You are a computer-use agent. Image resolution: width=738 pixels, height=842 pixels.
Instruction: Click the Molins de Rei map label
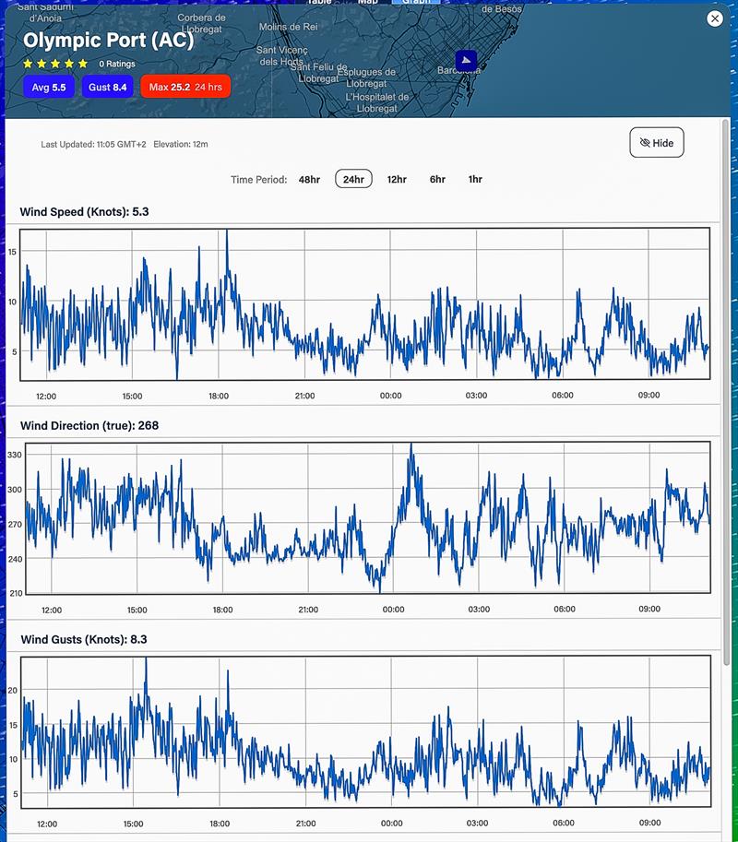pyautogui.click(x=289, y=27)
